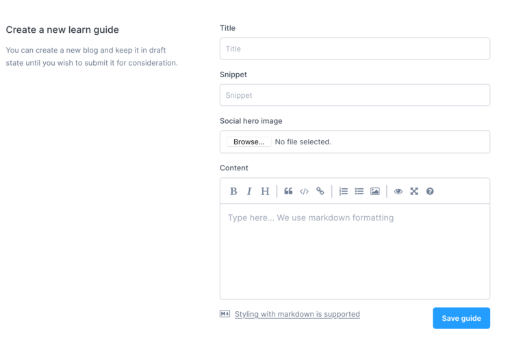
Task: Click the 'No file selected.' file input area
Action: tap(303, 142)
